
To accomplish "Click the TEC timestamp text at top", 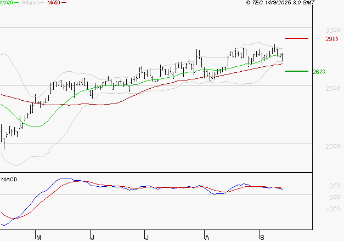I will [281, 3].
